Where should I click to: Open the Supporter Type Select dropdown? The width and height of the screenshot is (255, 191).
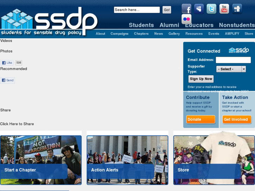point(231,69)
